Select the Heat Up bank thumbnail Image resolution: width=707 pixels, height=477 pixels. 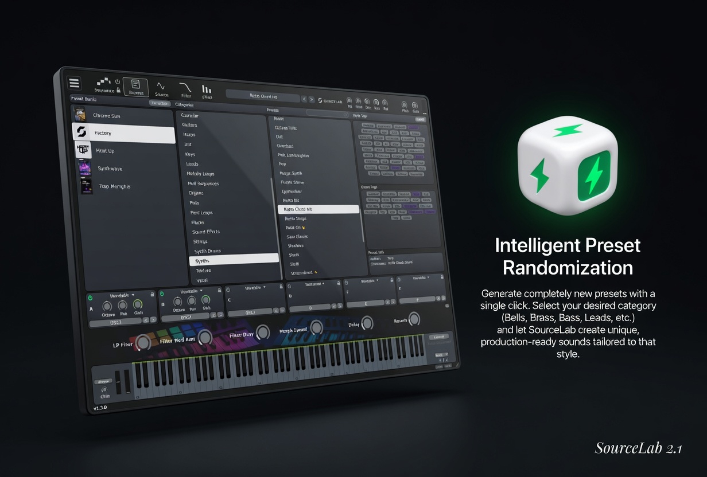(83, 150)
